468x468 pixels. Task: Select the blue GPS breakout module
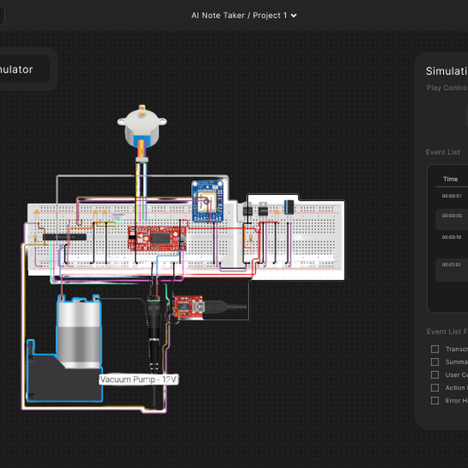pos(207,201)
